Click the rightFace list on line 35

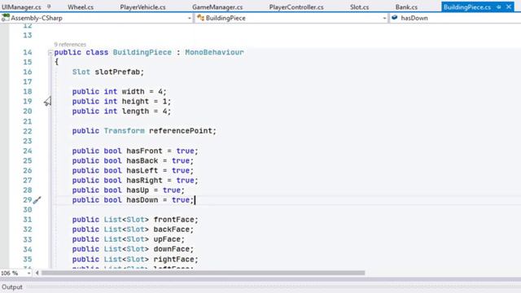(173, 259)
